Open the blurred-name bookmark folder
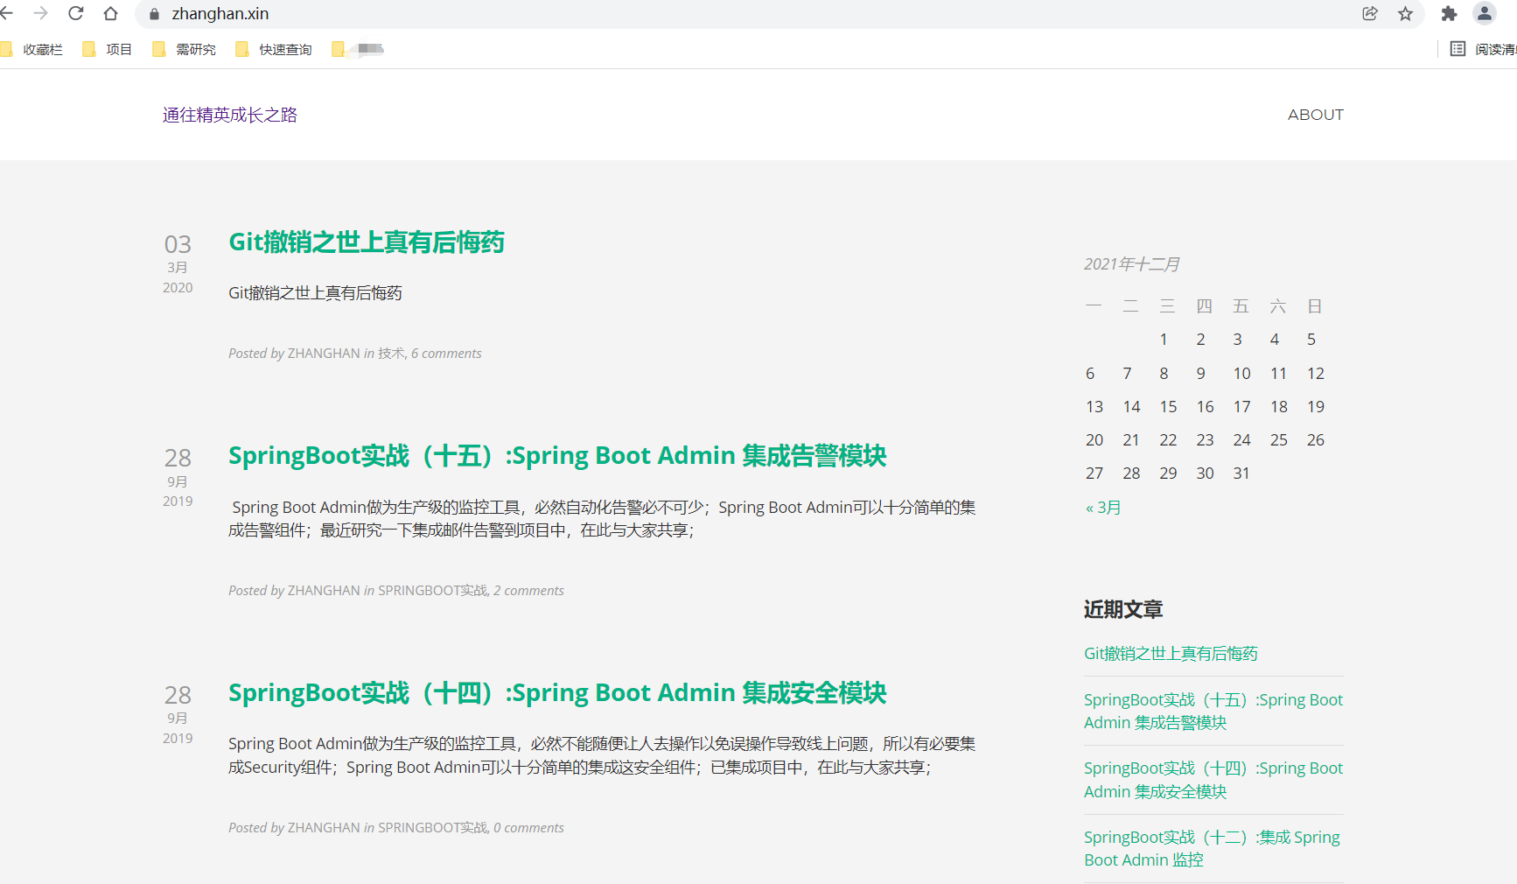 click(358, 49)
